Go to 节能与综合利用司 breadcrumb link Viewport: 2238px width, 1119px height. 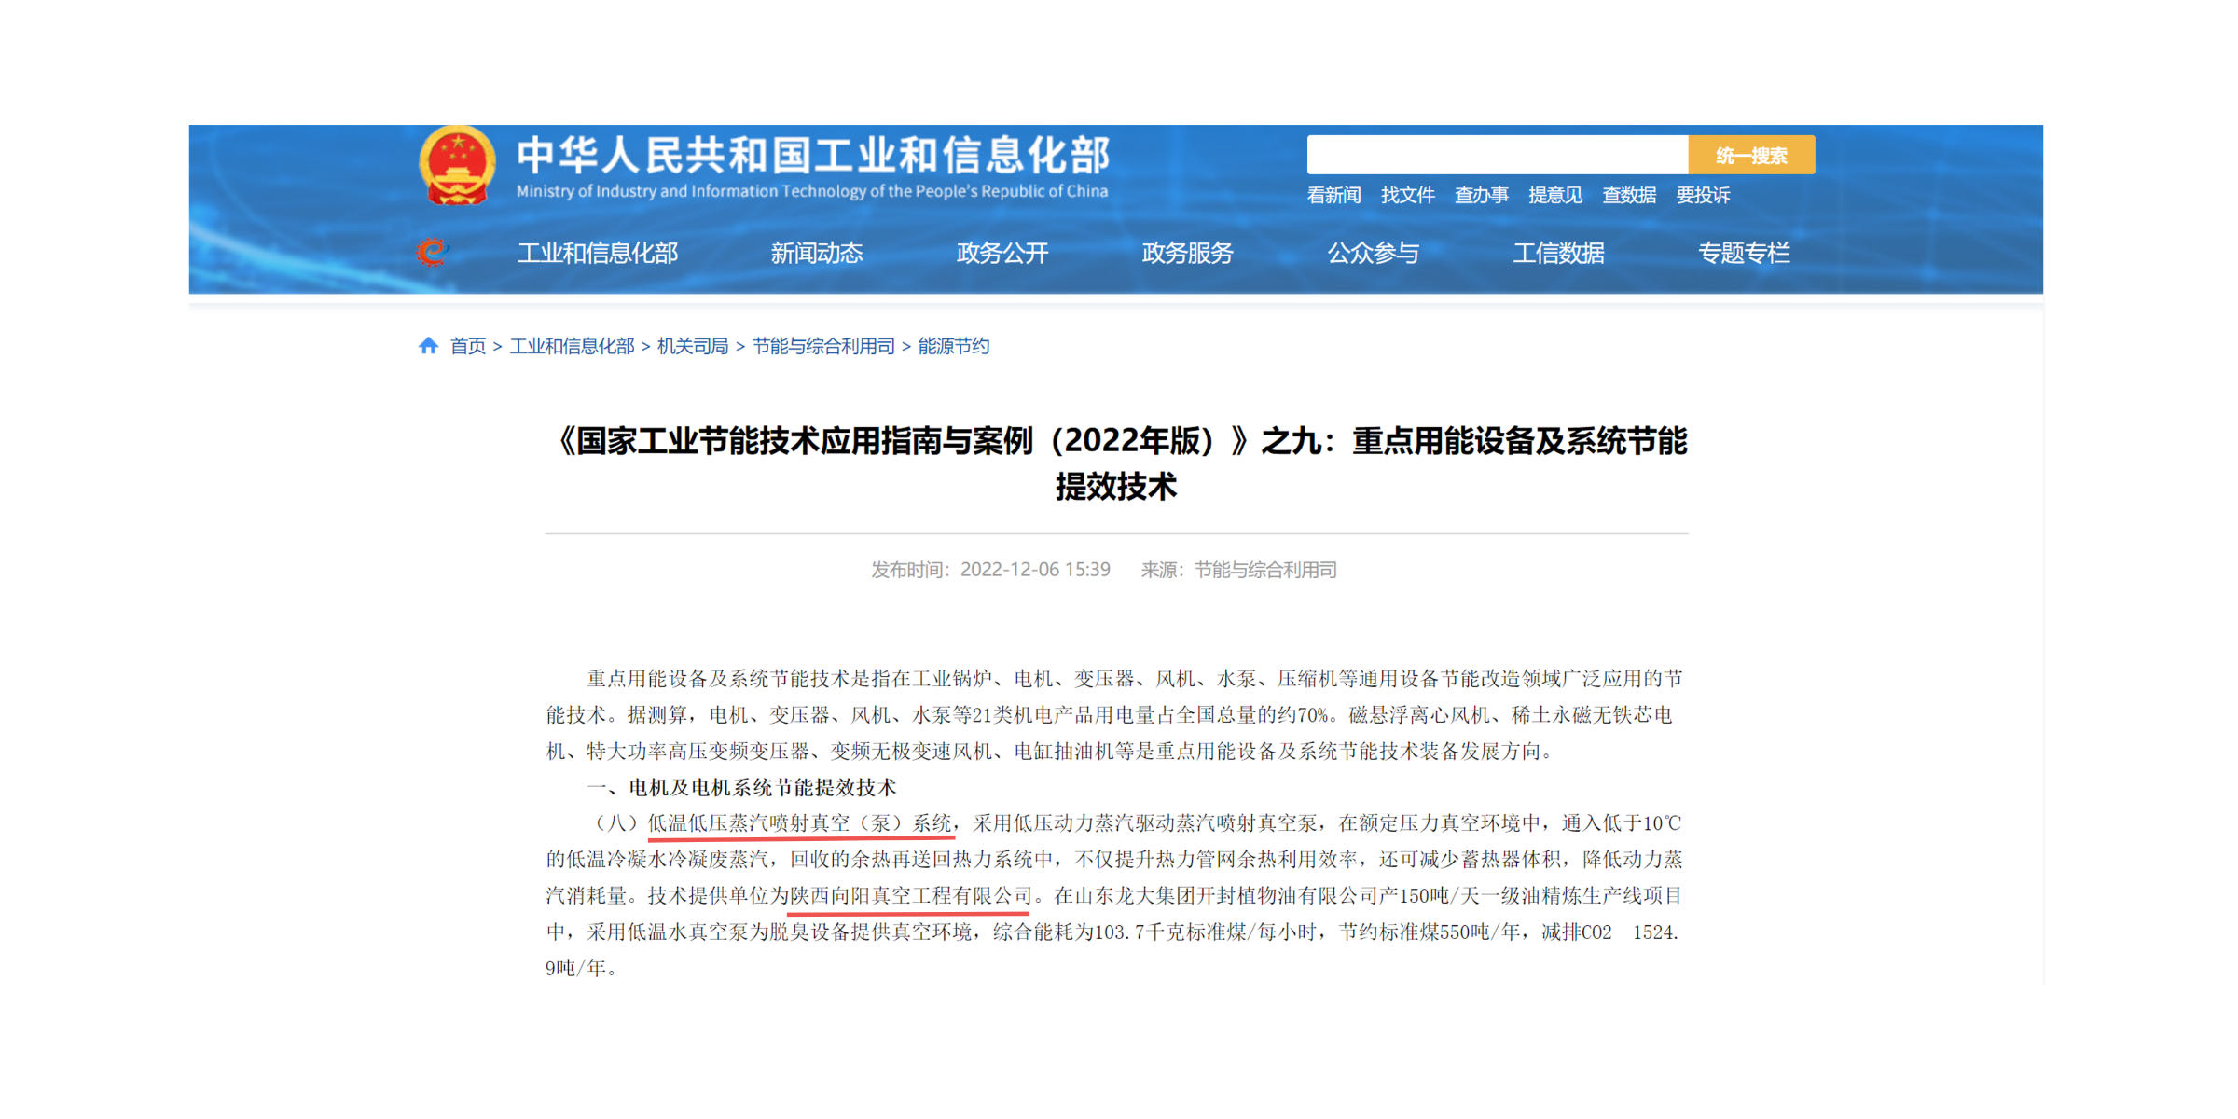[822, 346]
